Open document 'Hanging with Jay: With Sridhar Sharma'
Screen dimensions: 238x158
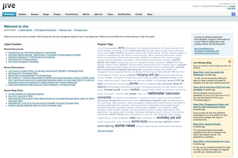25,53
